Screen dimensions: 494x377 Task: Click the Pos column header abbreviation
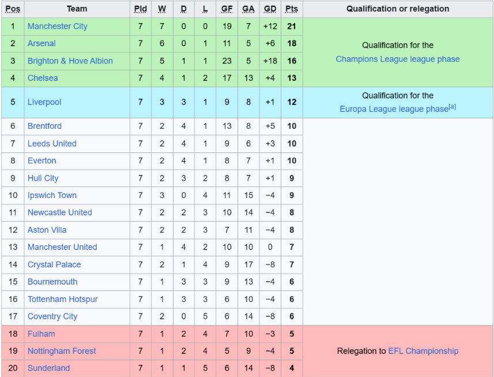(13, 9)
